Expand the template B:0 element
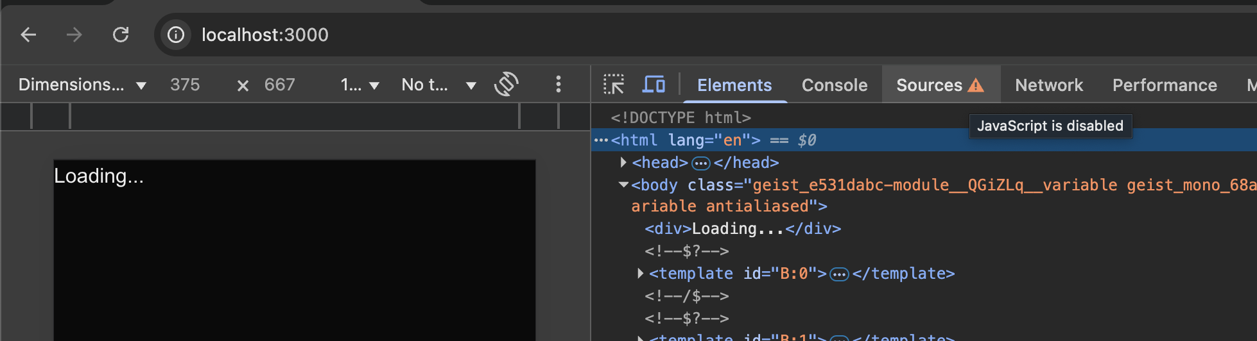1257x341 pixels. pos(640,274)
